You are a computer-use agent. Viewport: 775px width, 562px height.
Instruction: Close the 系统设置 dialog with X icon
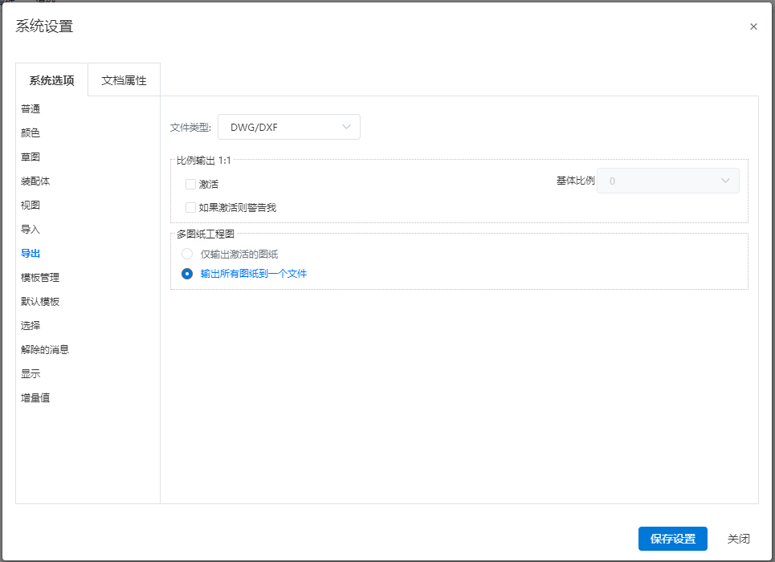[x=753, y=26]
